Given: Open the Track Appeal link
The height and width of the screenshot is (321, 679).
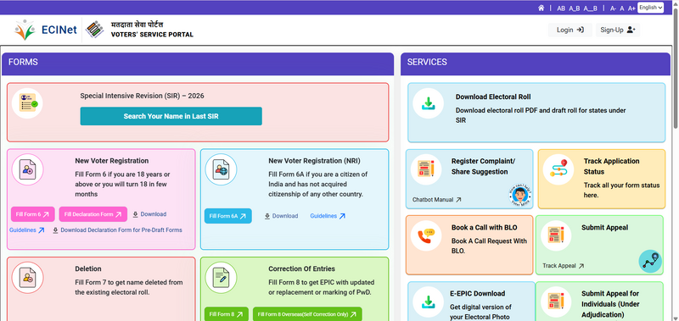Looking at the screenshot, I should (564, 266).
